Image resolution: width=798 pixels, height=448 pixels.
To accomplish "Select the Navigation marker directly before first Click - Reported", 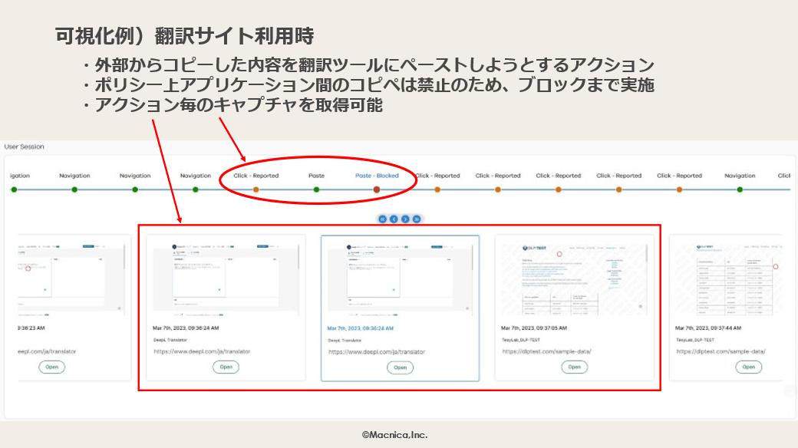I will tap(196, 189).
